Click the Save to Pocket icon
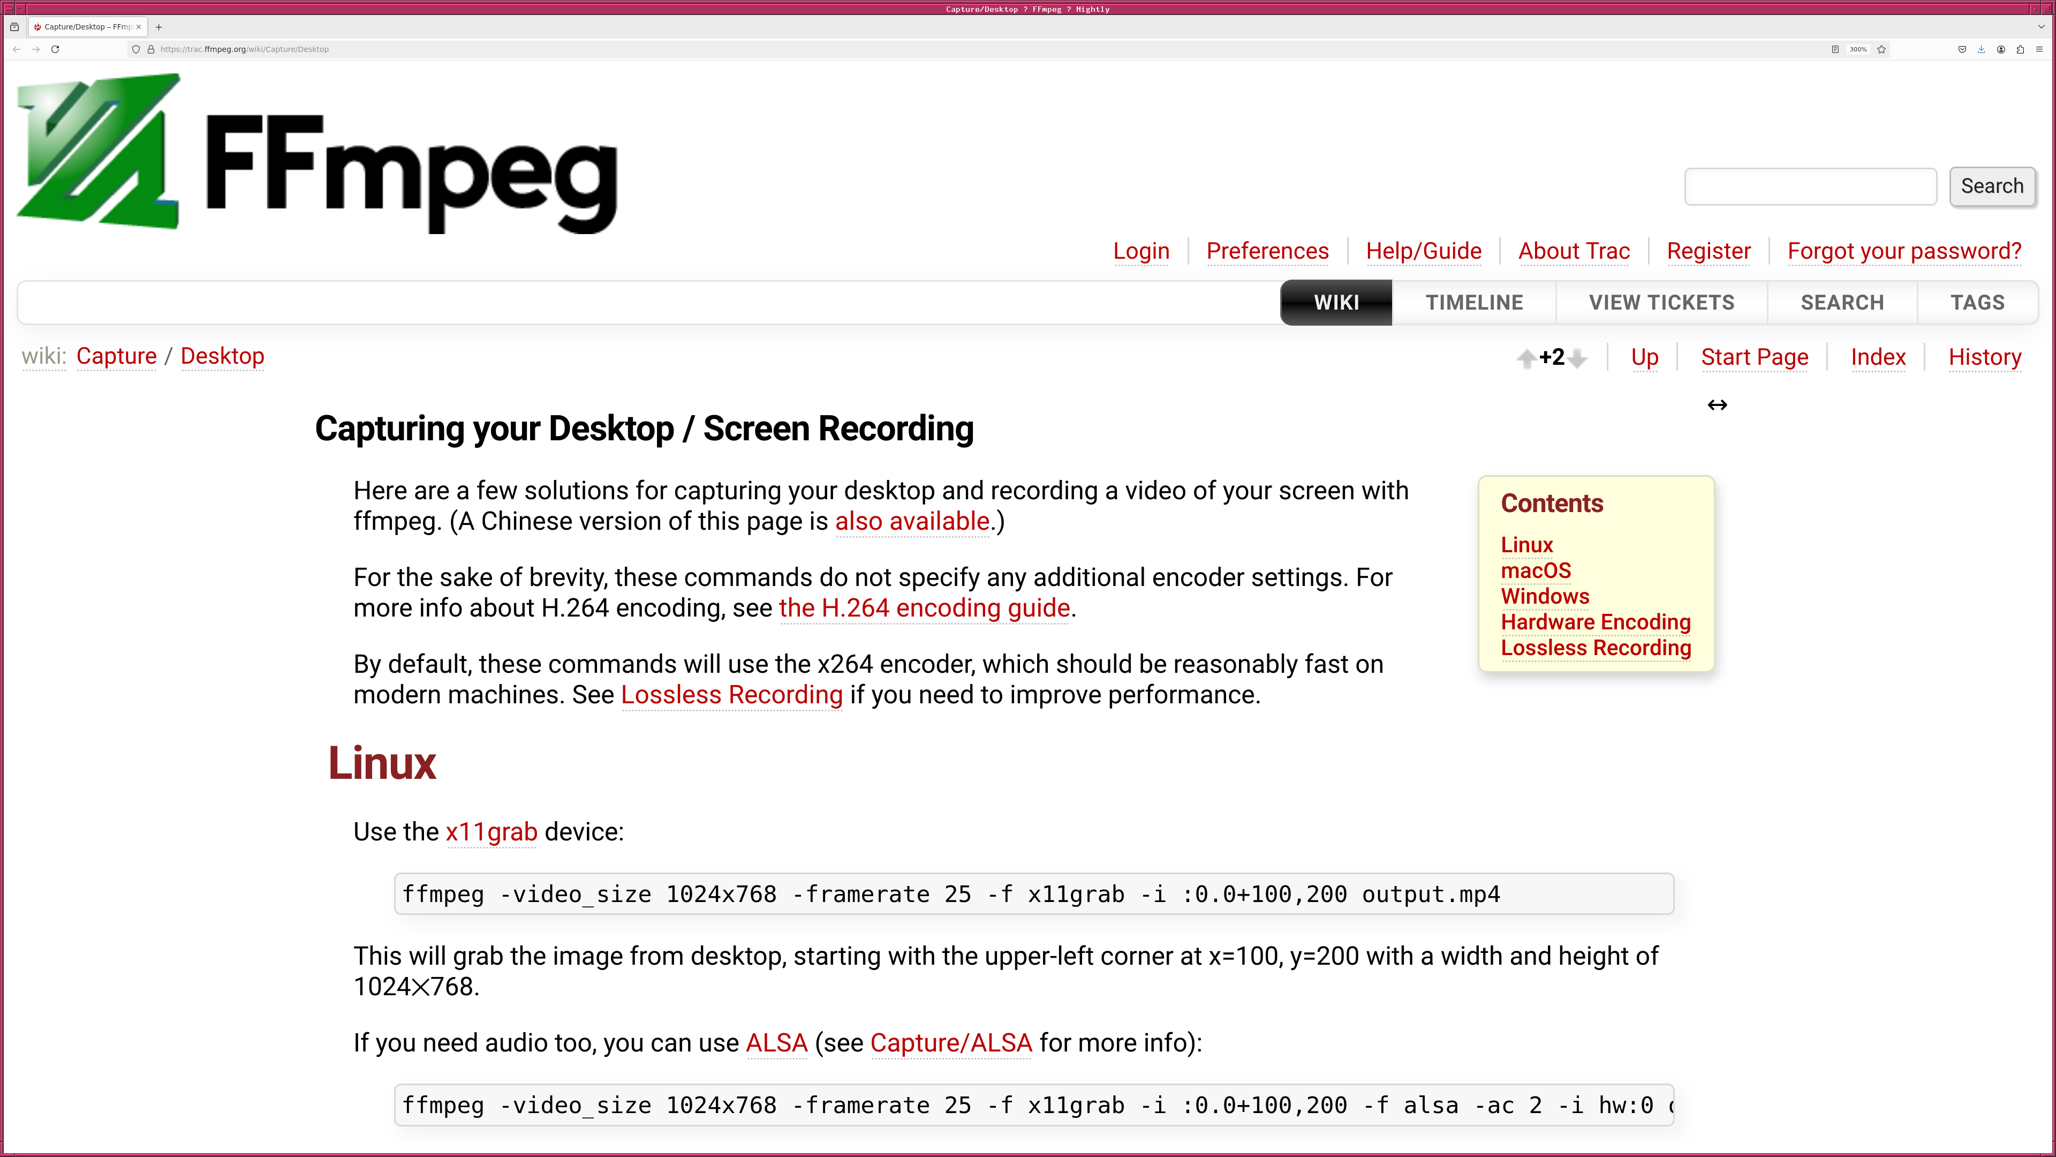This screenshot has width=2056, height=1157. tap(1962, 49)
